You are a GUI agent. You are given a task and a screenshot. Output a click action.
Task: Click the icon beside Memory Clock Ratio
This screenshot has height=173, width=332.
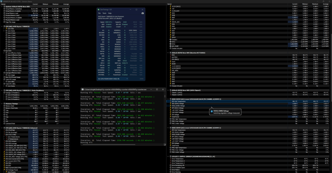pos(4,108)
